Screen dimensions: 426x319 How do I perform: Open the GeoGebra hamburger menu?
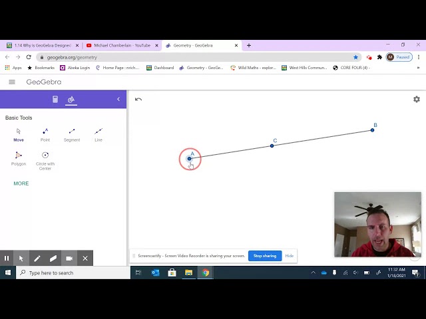(12, 82)
